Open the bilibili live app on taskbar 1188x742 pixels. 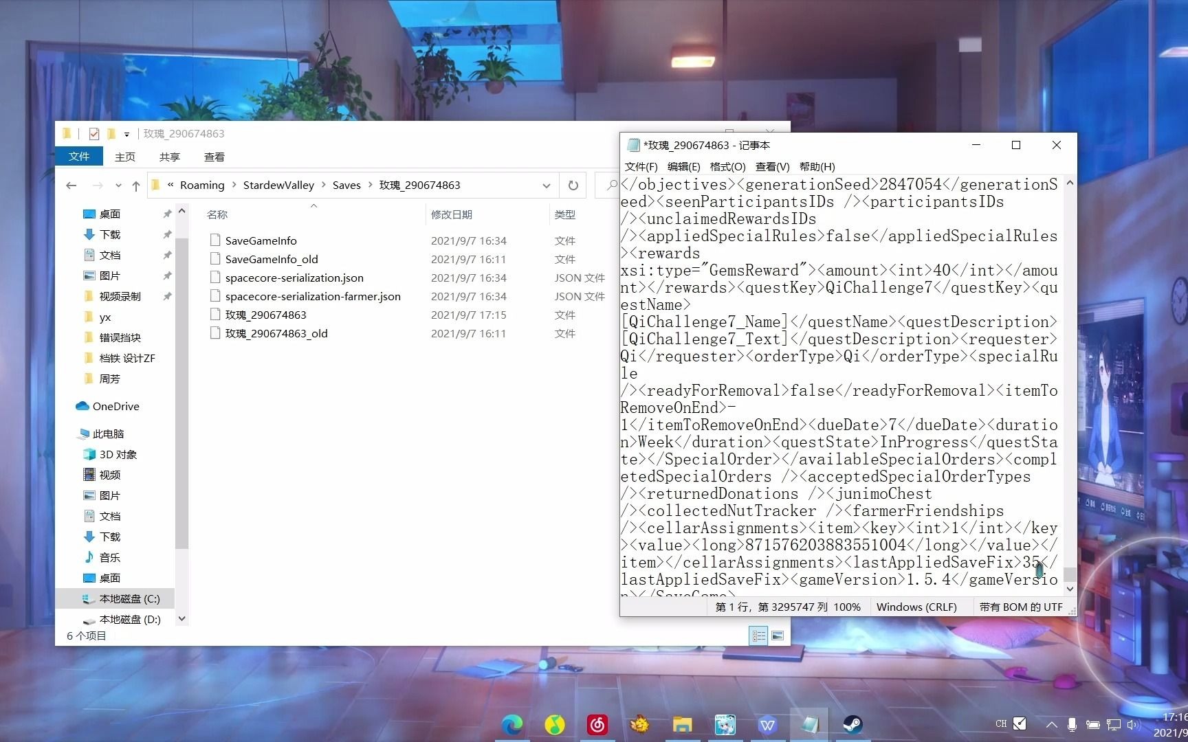click(x=725, y=724)
